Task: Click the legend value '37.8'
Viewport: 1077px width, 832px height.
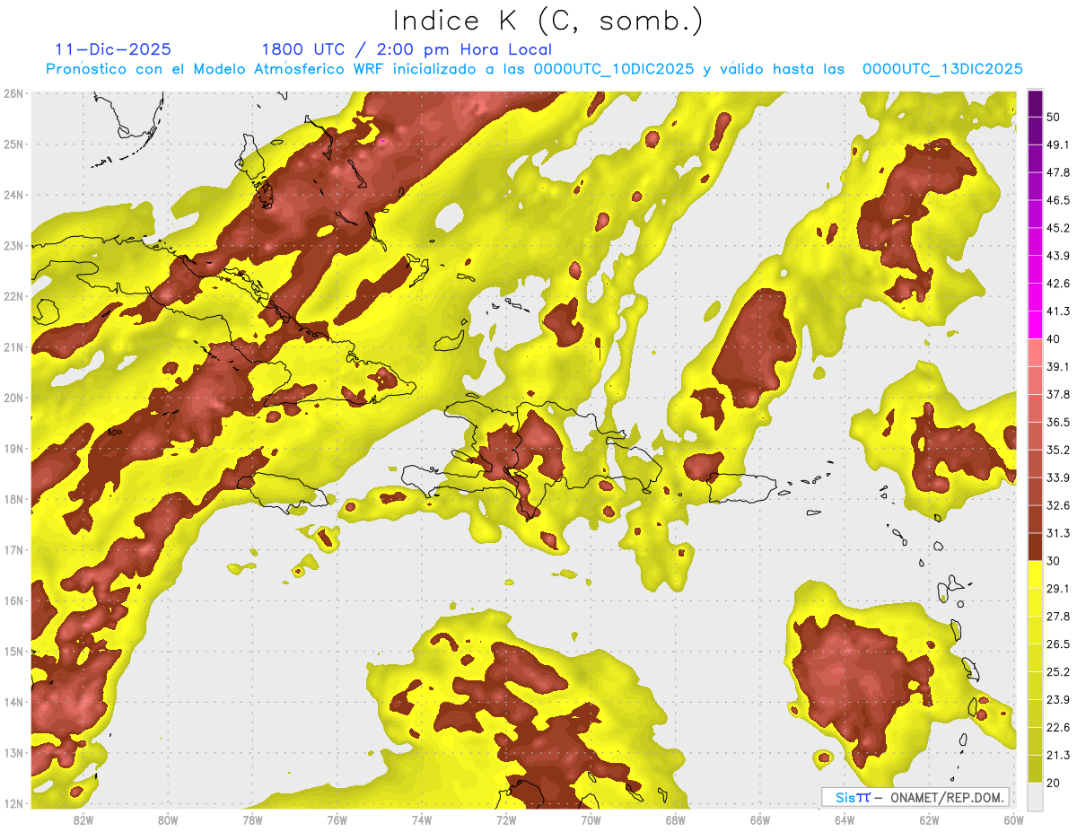Action: pos(1058,395)
